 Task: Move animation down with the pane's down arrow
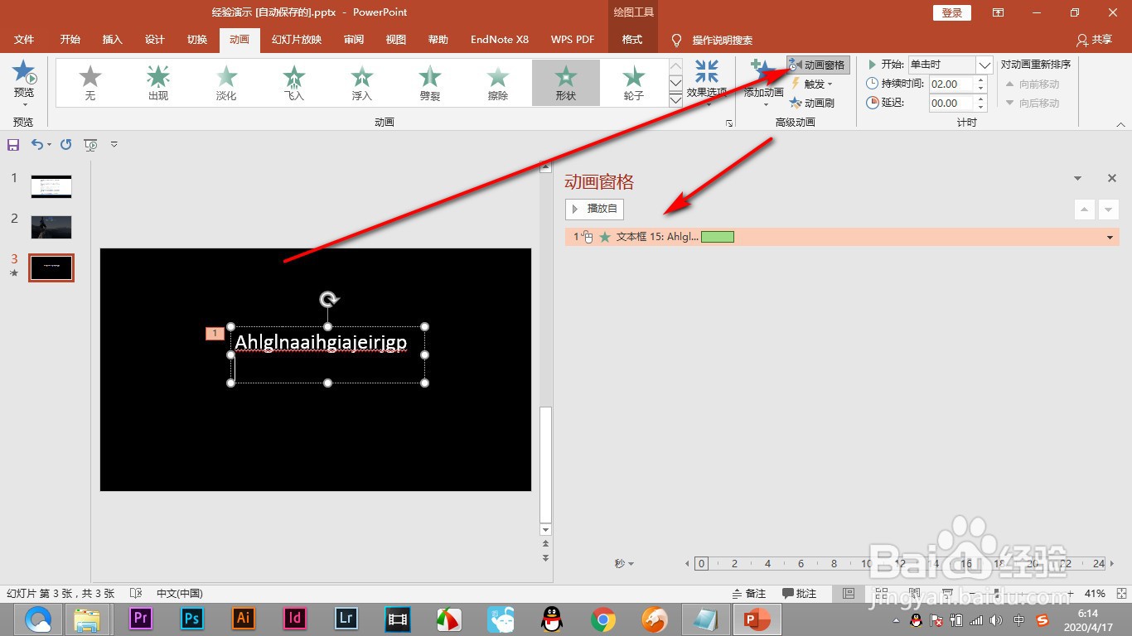(x=1109, y=210)
